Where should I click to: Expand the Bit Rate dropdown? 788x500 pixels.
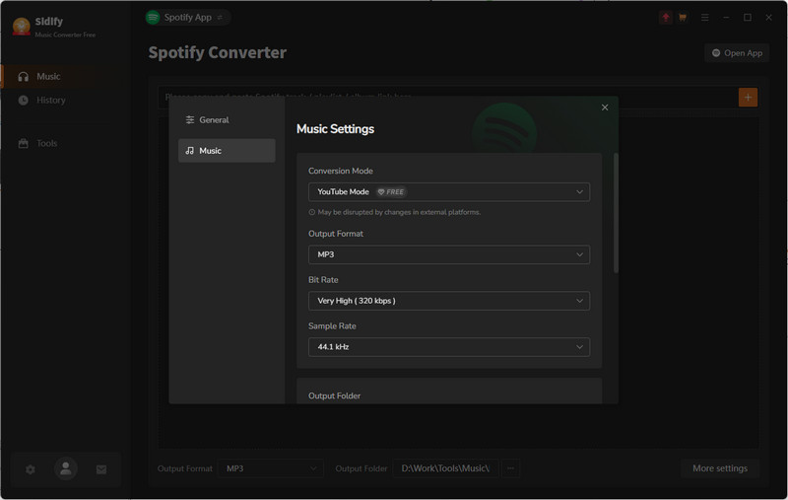[x=449, y=301]
